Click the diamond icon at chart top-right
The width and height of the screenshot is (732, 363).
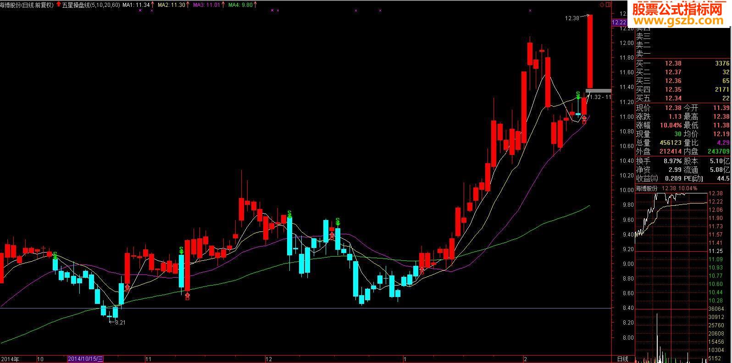point(602,5)
